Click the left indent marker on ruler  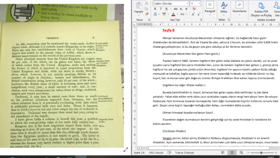[x=152, y=26]
